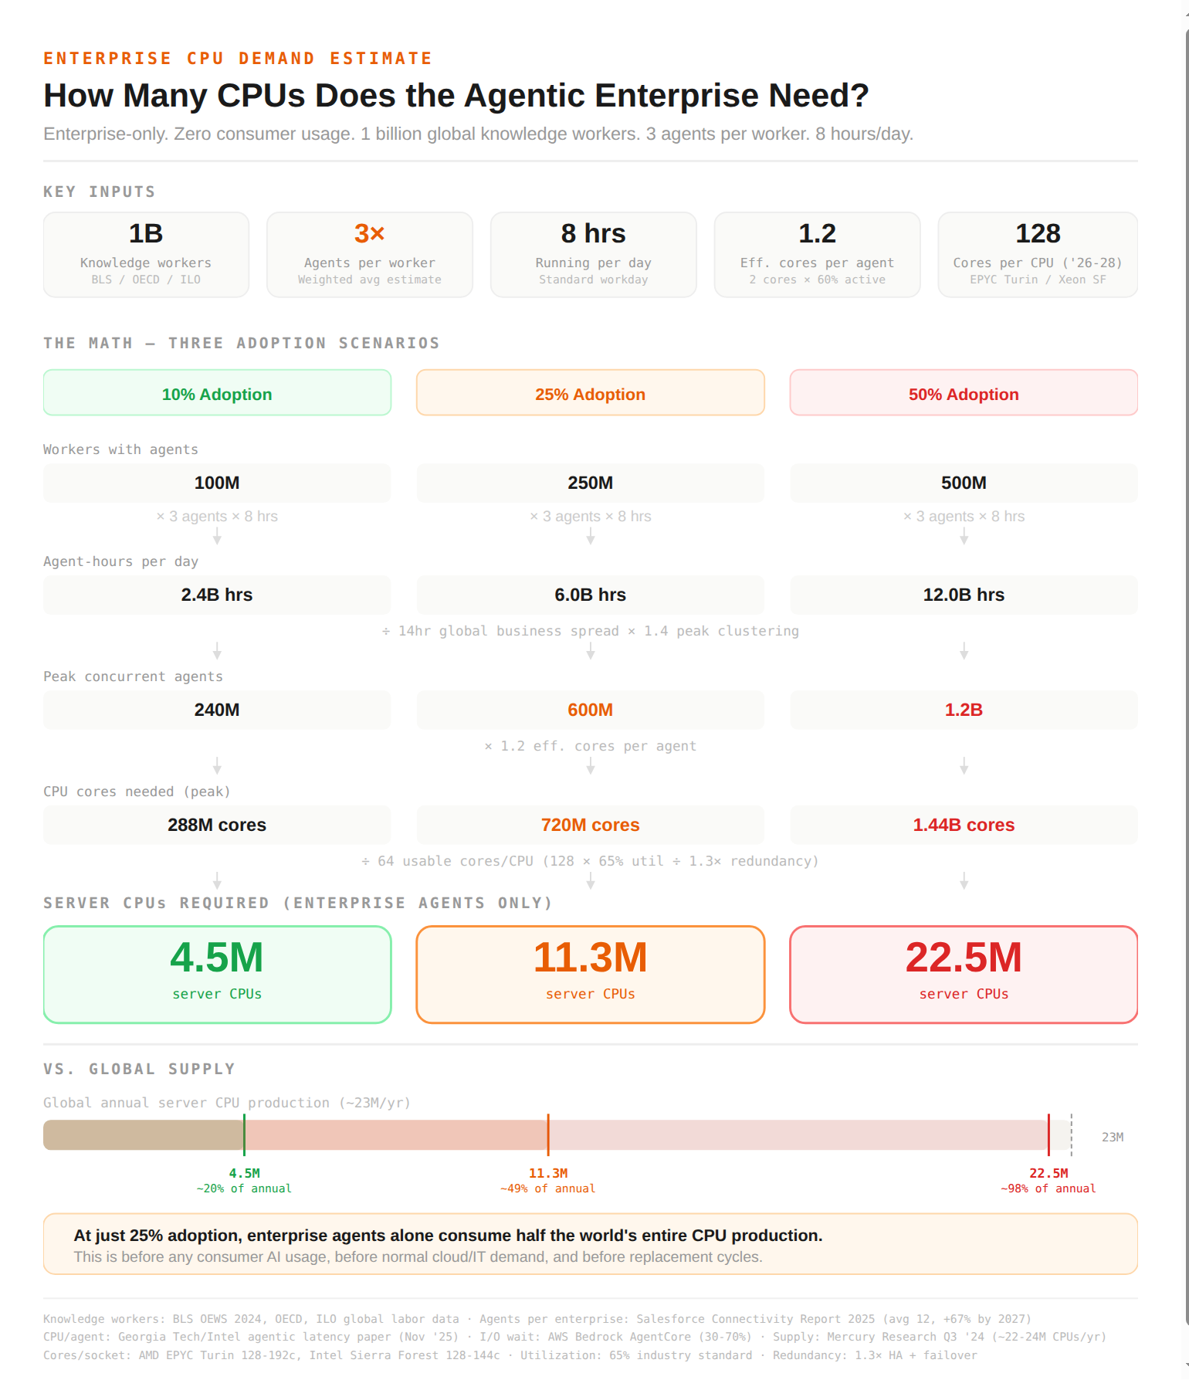Image resolution: width=1189 pixels, height=1397 pixels.
Task: Click the 100M workers with agents value
Action: pos(217,483)
